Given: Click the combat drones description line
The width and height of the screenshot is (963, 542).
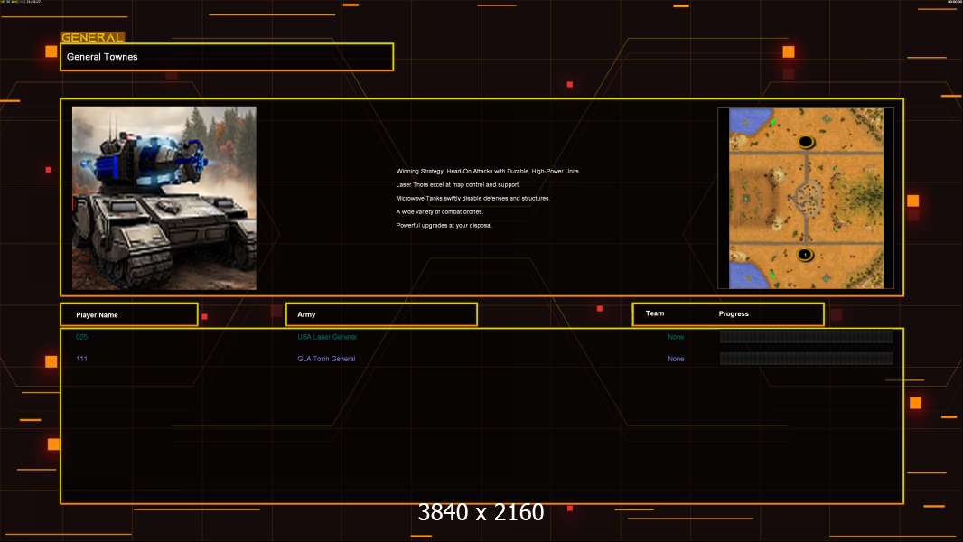Looking at the screenshot, I should [440, 211].
